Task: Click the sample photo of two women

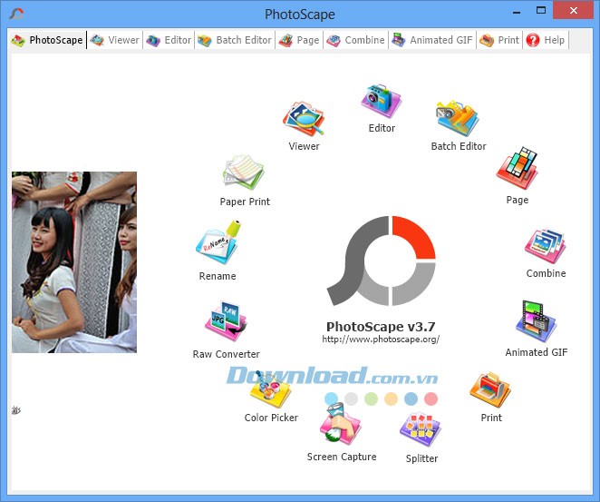Action: (x=74, y=262)
